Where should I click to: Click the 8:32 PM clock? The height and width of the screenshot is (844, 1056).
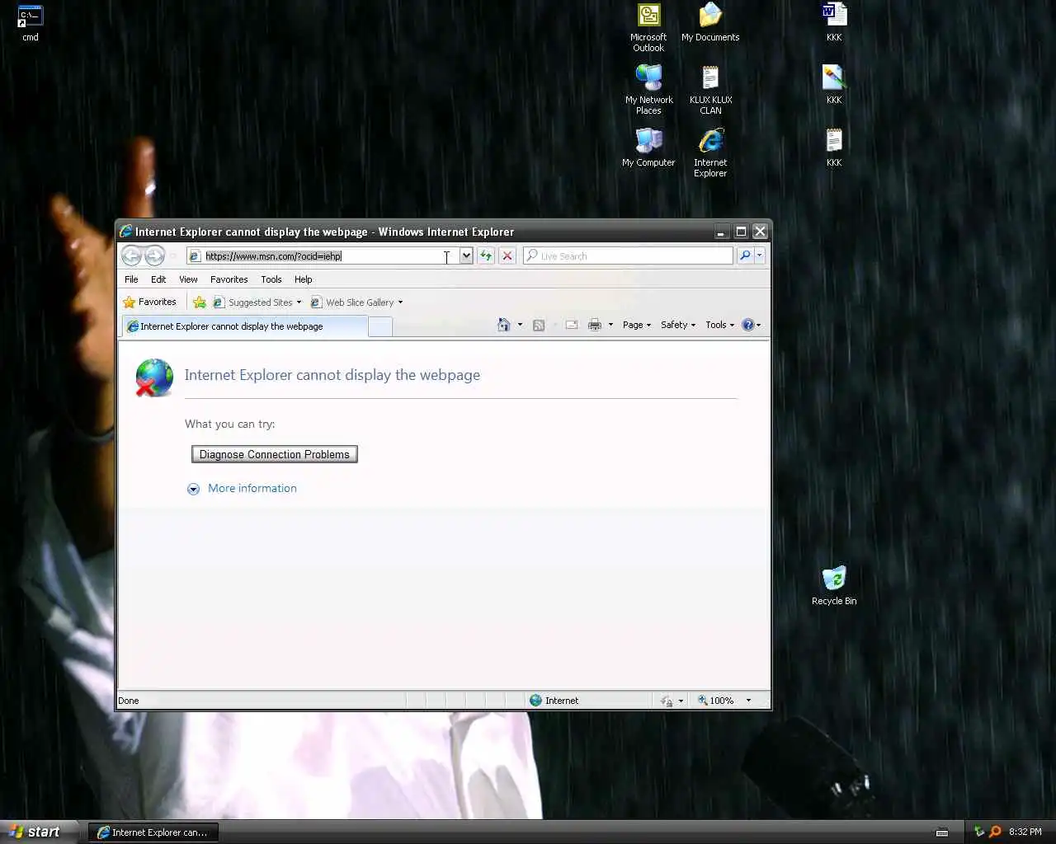click(x=1025, y=832)
